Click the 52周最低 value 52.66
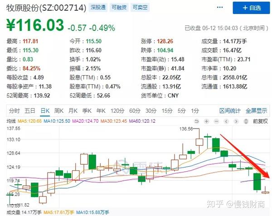272x216 pixels. [x=103, y=96]
